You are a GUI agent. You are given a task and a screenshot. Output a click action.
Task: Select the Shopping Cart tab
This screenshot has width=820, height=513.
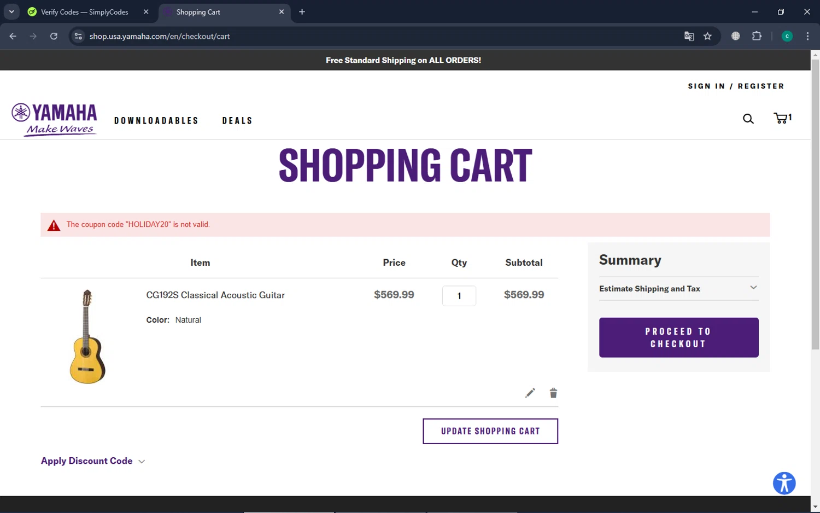[225, 11]
